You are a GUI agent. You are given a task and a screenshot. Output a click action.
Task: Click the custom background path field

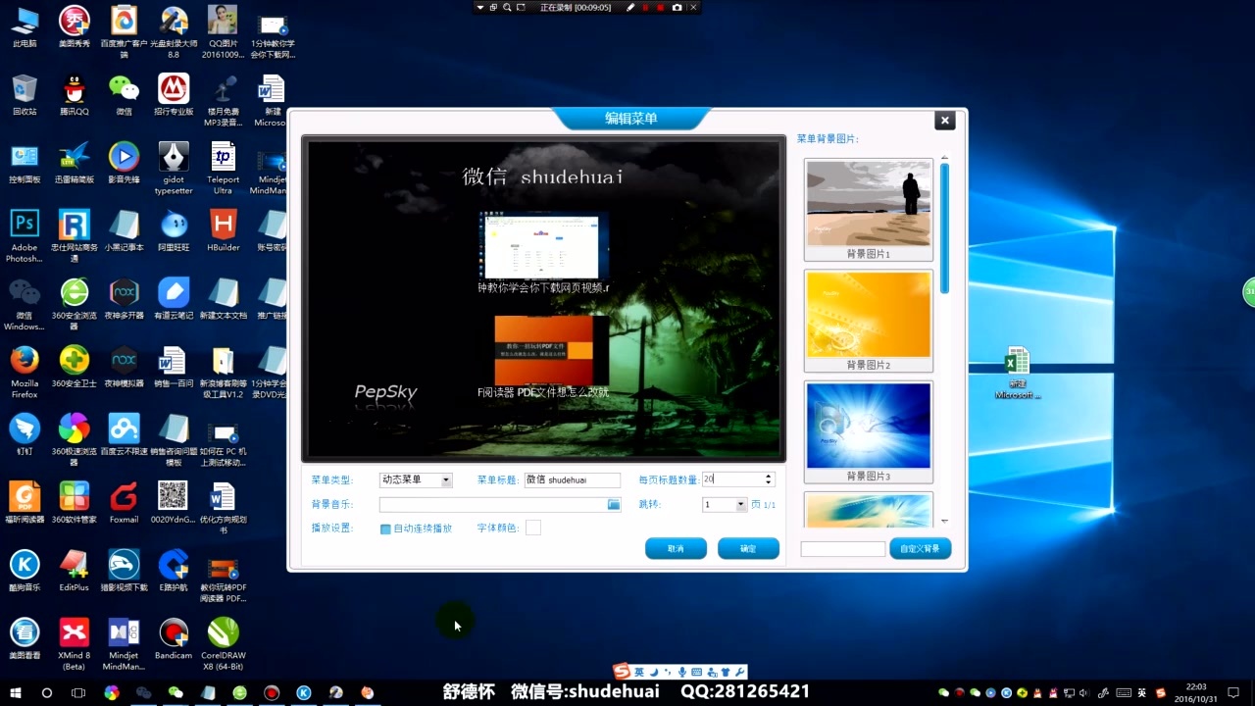[x=842, y=549]
